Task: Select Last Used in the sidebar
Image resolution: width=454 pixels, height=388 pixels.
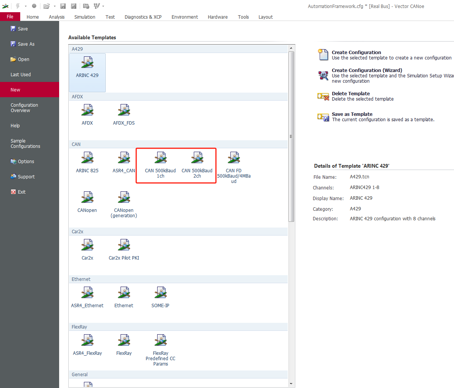Action: (x=29, y=74)
